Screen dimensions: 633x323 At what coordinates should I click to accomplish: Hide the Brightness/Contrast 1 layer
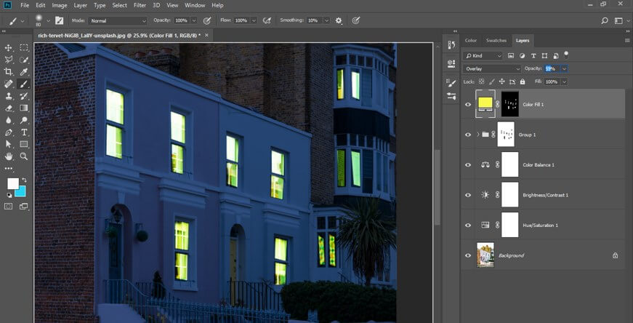click(468, 195)
